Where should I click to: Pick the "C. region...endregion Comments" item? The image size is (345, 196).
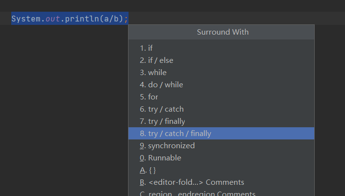(197, 194)
